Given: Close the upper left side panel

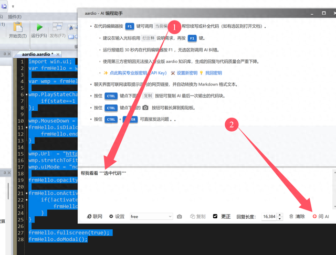Looking at the screenshot, I should point(9,54).
